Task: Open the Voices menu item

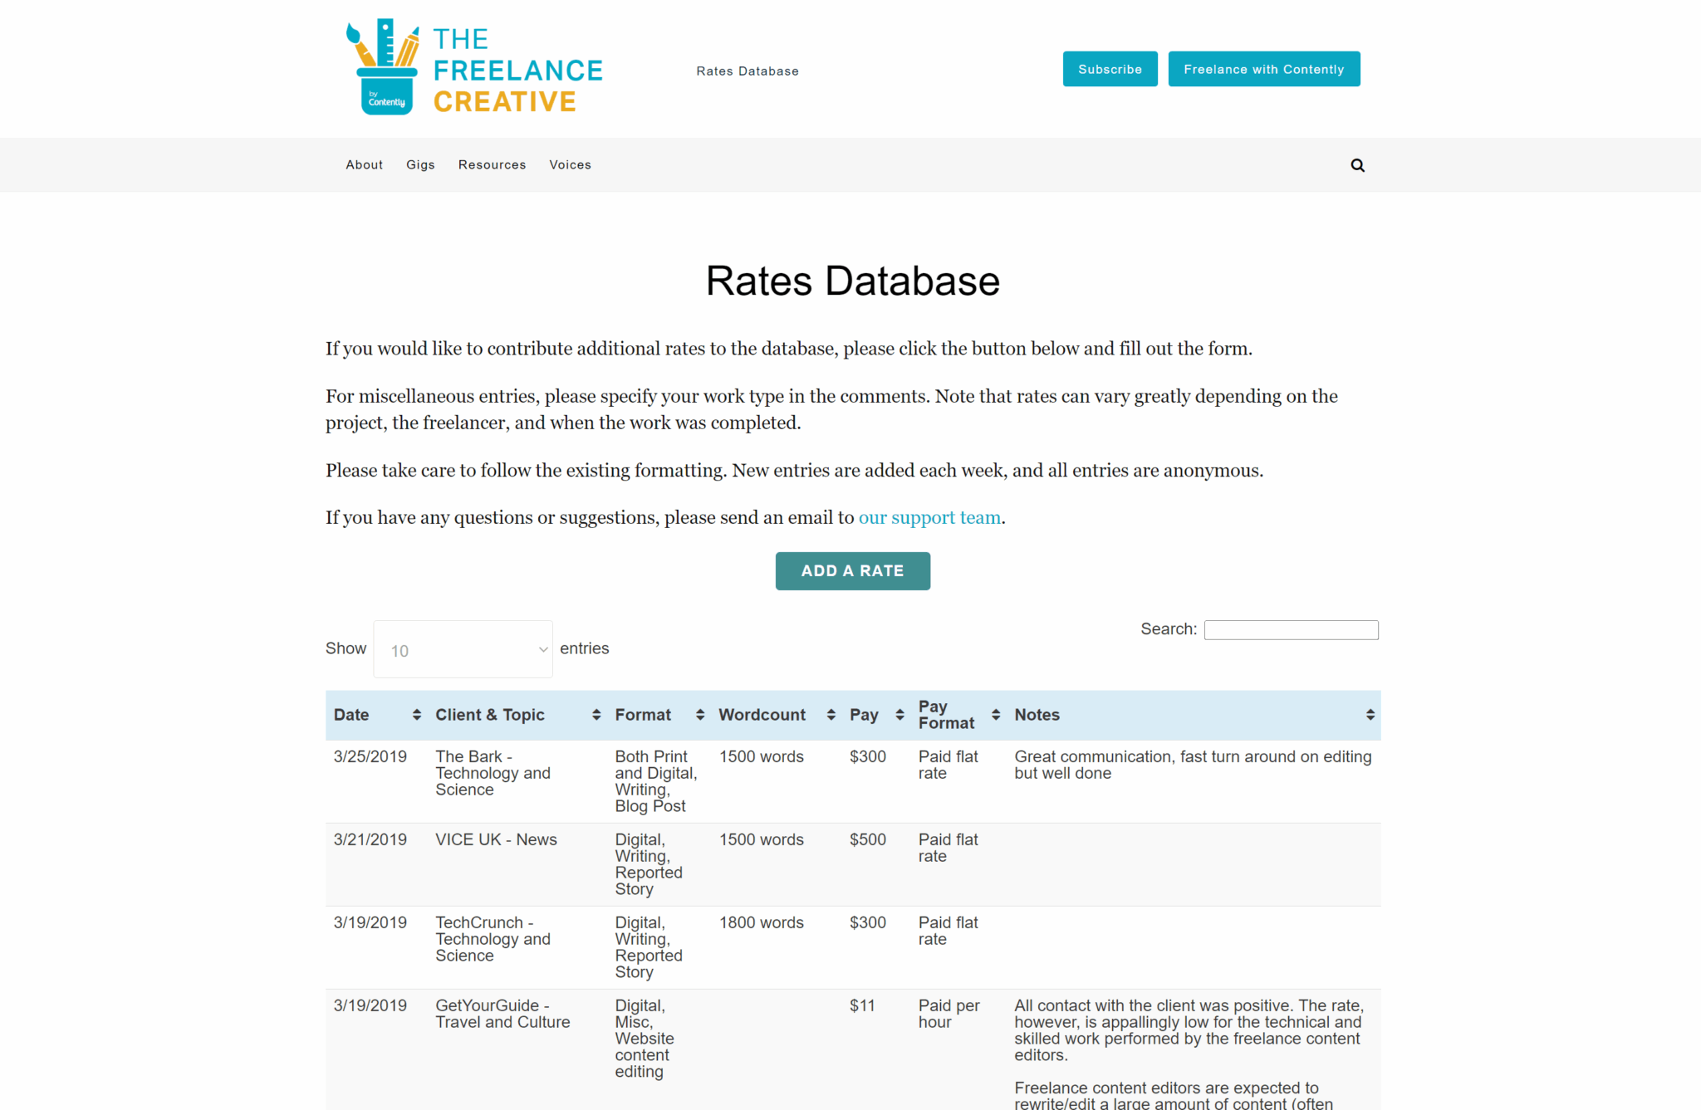Action: (570, 164)
